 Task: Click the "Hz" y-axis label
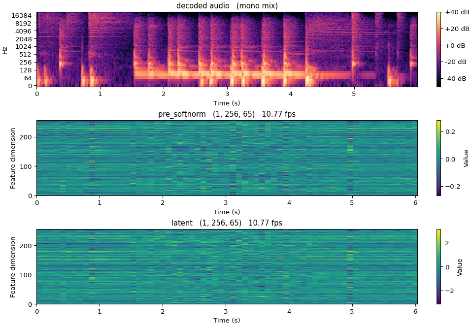pos(5,50)
